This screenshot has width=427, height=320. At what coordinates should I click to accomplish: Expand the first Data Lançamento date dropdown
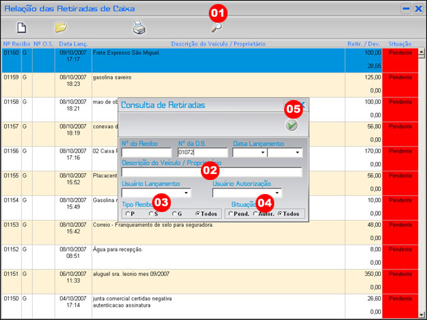263,153
